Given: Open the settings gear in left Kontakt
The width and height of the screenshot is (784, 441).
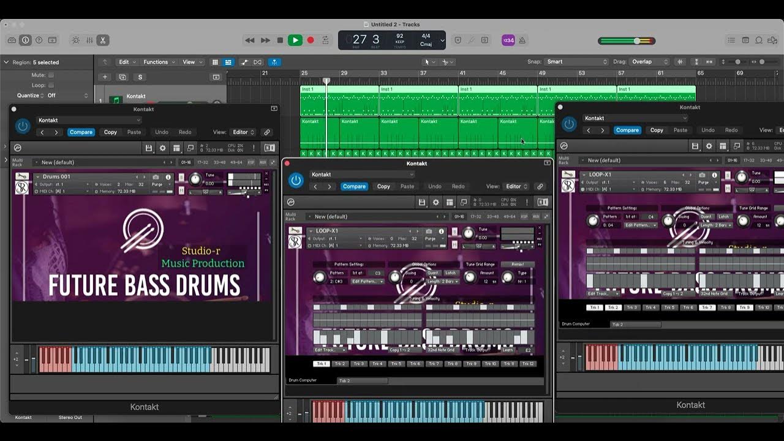Looking at the screenshot, I should point(162,148).
